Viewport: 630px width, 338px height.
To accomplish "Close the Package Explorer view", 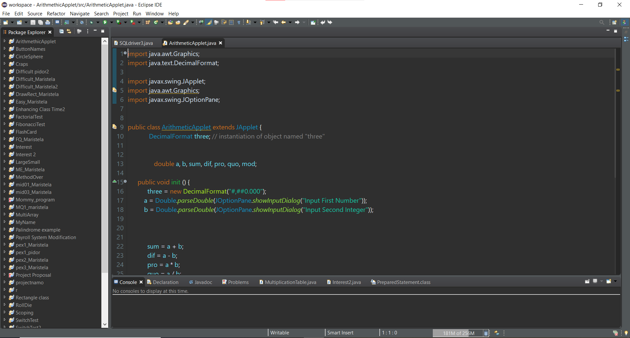I will coord(50,32).
